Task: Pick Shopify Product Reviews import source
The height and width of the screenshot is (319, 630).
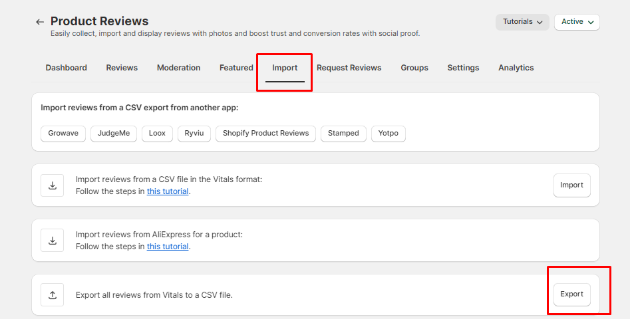Action: (265, 134)
